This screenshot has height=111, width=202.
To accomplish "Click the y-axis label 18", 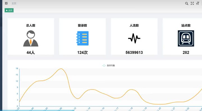I will [x=17, y=69].
